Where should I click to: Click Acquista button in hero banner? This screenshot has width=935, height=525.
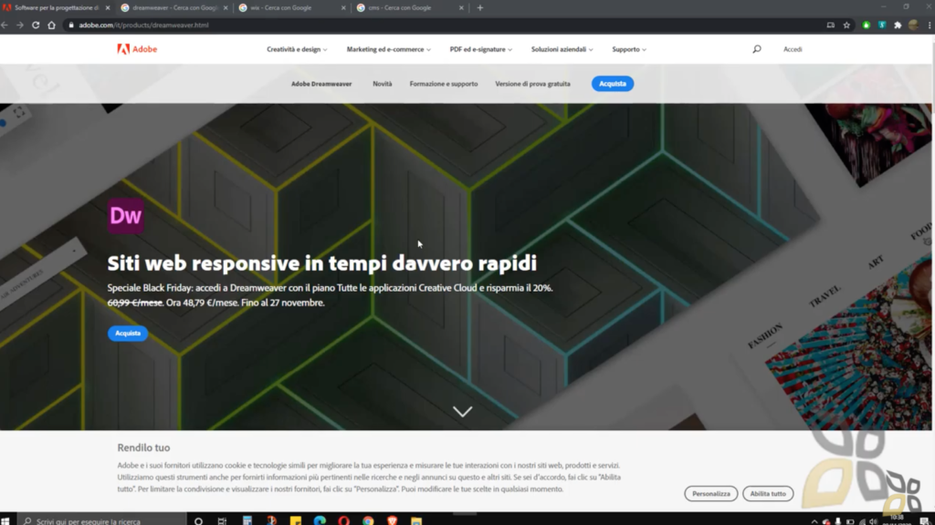(128, 334)
